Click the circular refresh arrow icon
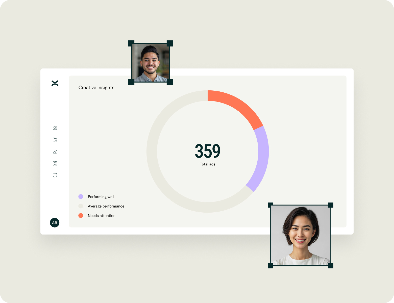The image size is (394, 303). tap(55, 175)
